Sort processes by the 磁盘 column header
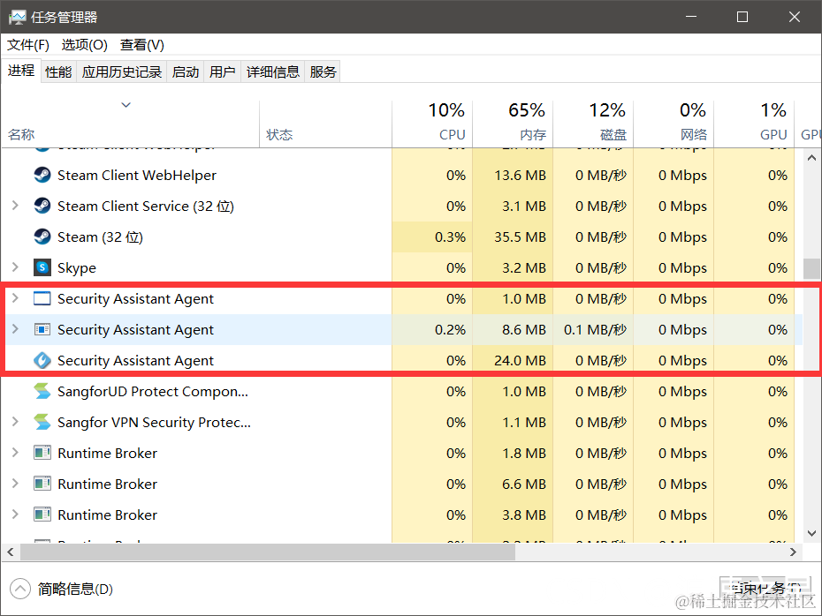The width and height of the screenshot is (822, 616). point(593,124)
